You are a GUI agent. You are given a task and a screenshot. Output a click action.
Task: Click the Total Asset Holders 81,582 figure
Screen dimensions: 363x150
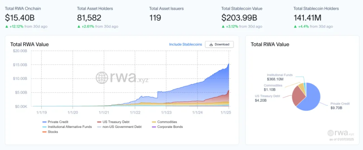coord(89,18)
